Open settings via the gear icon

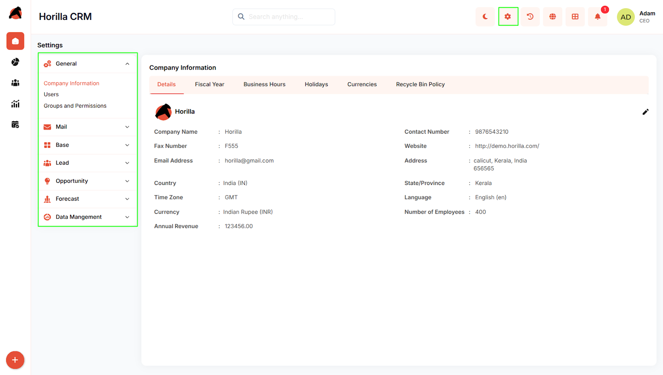[508, 17]
